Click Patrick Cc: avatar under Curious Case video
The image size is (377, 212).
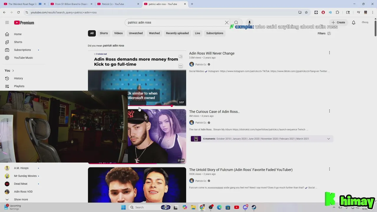(191, 122)
